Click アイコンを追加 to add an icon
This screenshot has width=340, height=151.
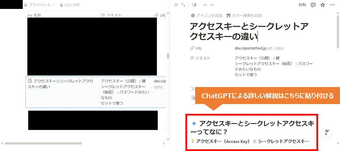click(207, 15)
